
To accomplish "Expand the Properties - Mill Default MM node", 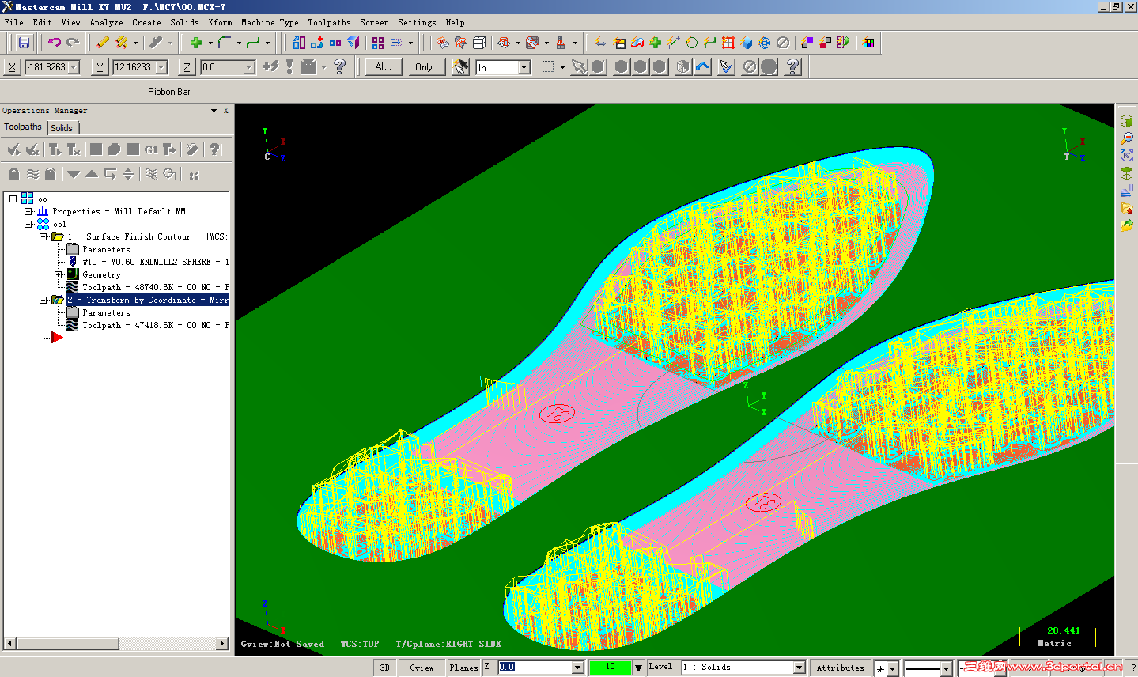I will pyautogui.click(x=28, y=211).
